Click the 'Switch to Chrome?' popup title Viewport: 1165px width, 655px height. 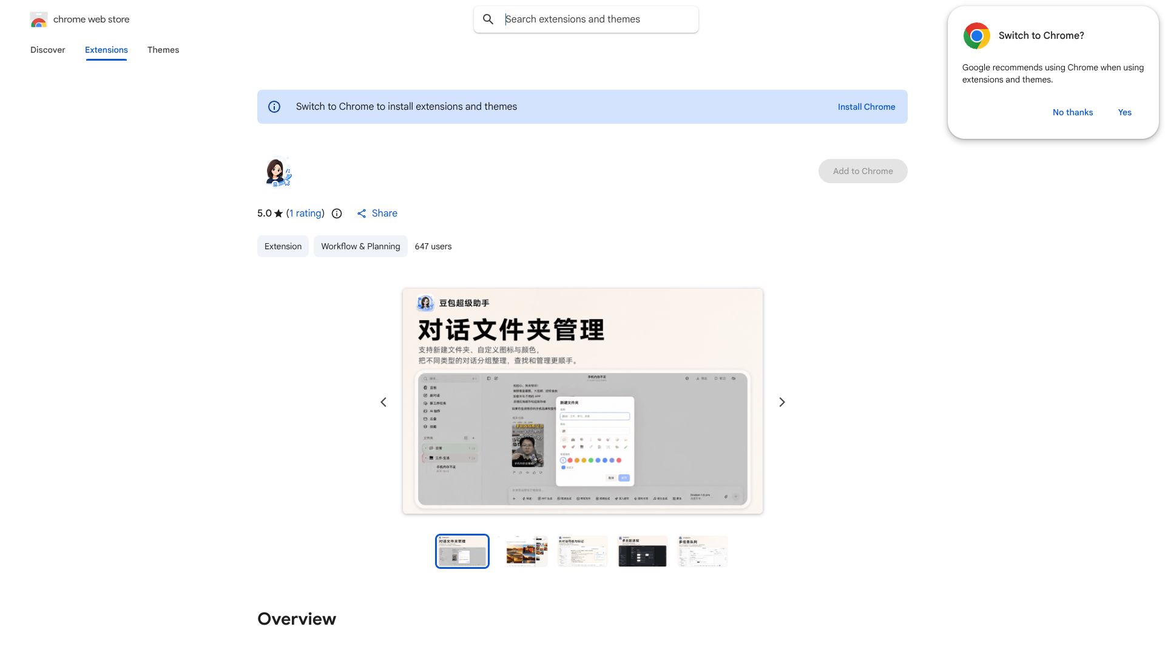(1041, 36)
